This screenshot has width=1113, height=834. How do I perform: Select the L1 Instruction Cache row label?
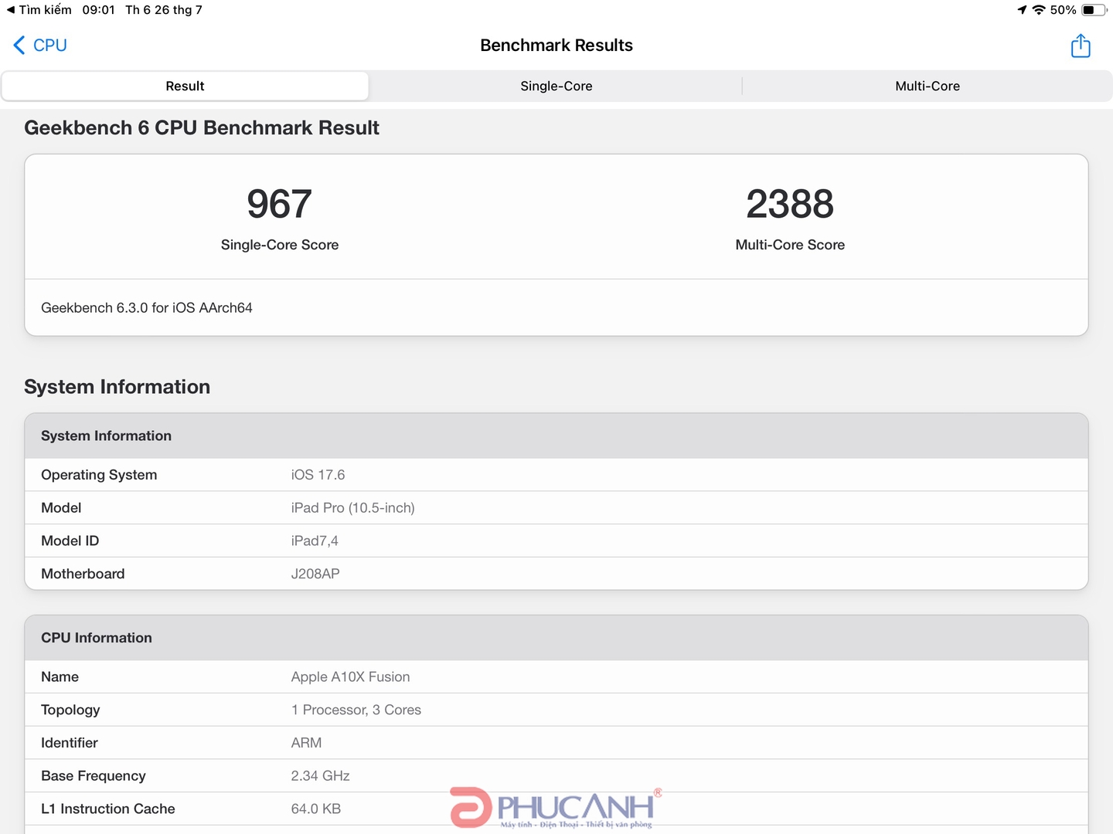(108, 809)
